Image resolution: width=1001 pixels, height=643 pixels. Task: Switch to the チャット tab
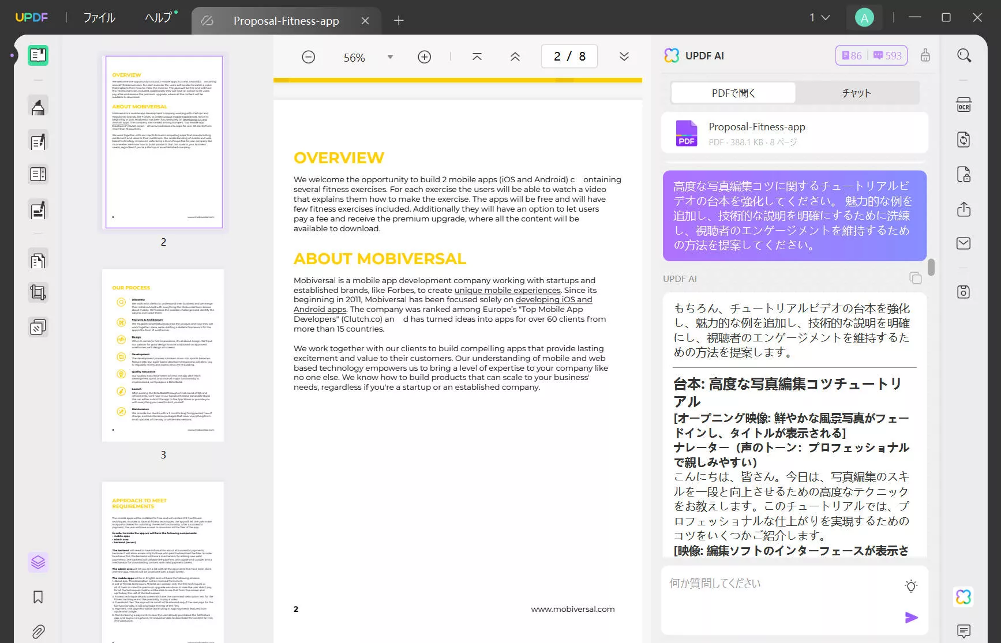tap(856, 93)
